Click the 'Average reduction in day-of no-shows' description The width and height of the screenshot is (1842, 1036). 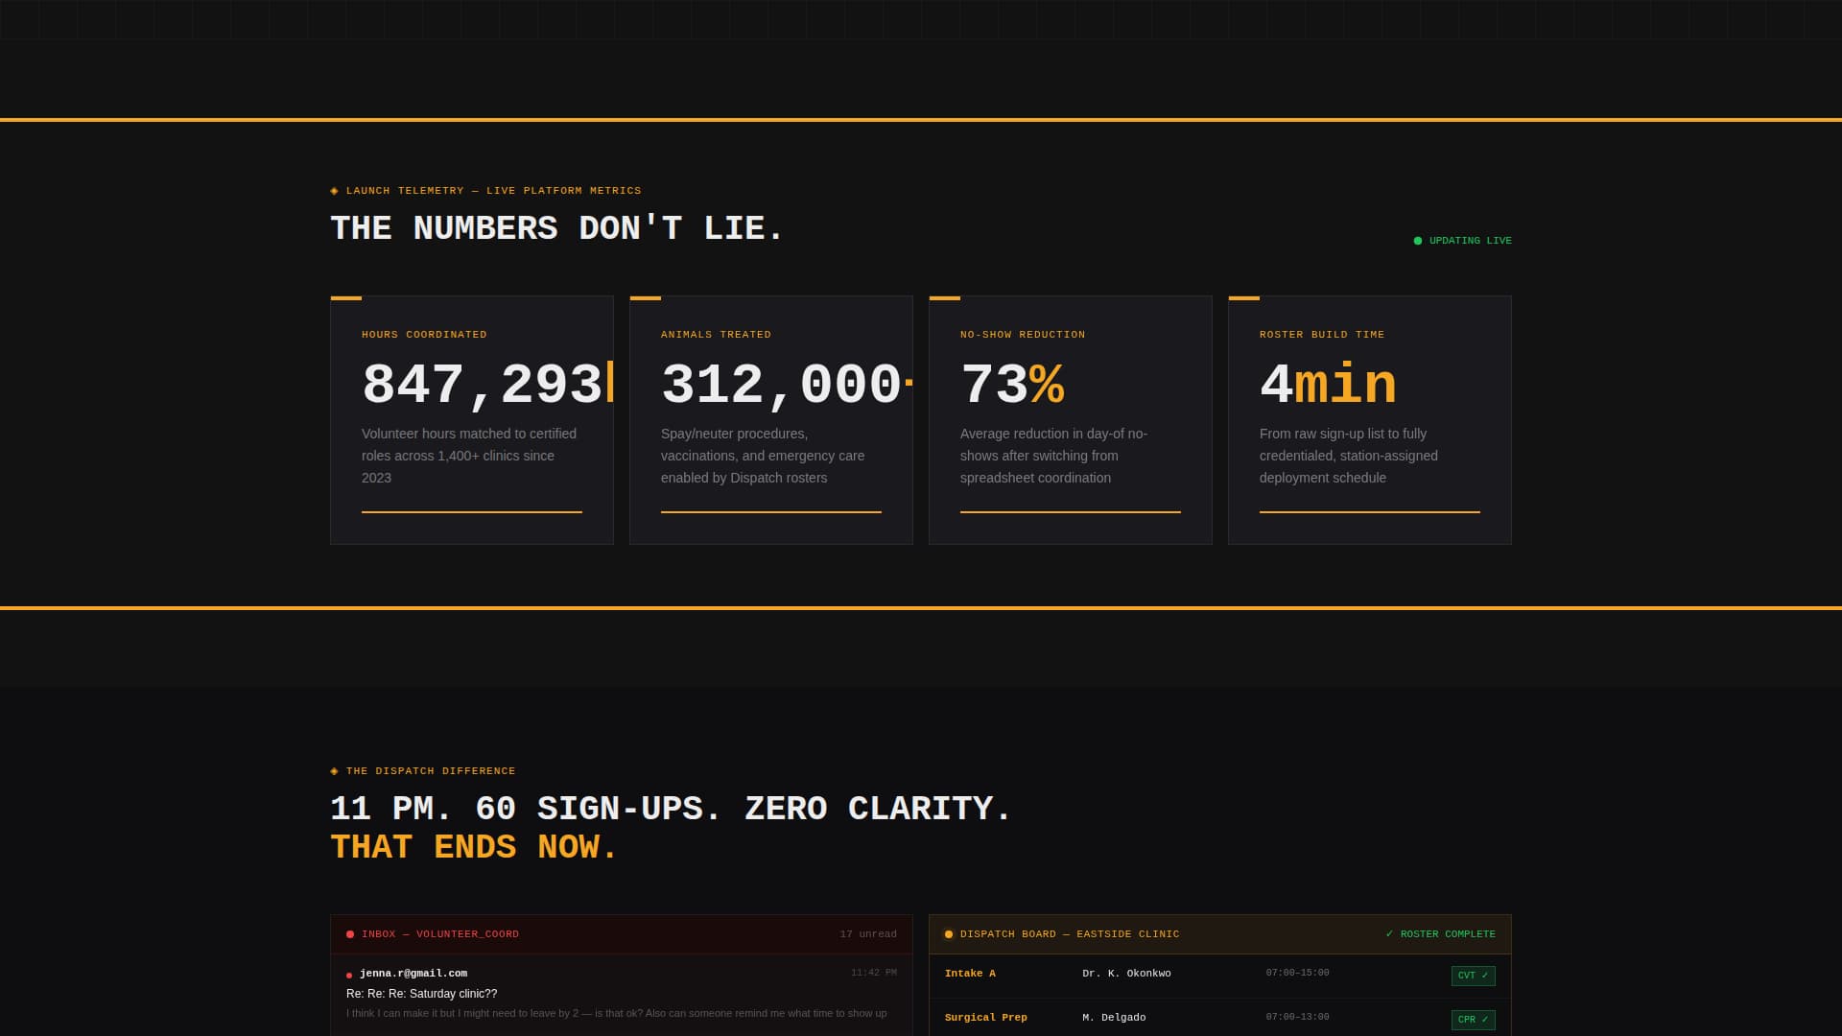tap(1054, 456)
